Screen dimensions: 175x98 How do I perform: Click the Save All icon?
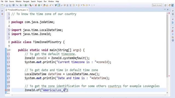coord(10,5)
